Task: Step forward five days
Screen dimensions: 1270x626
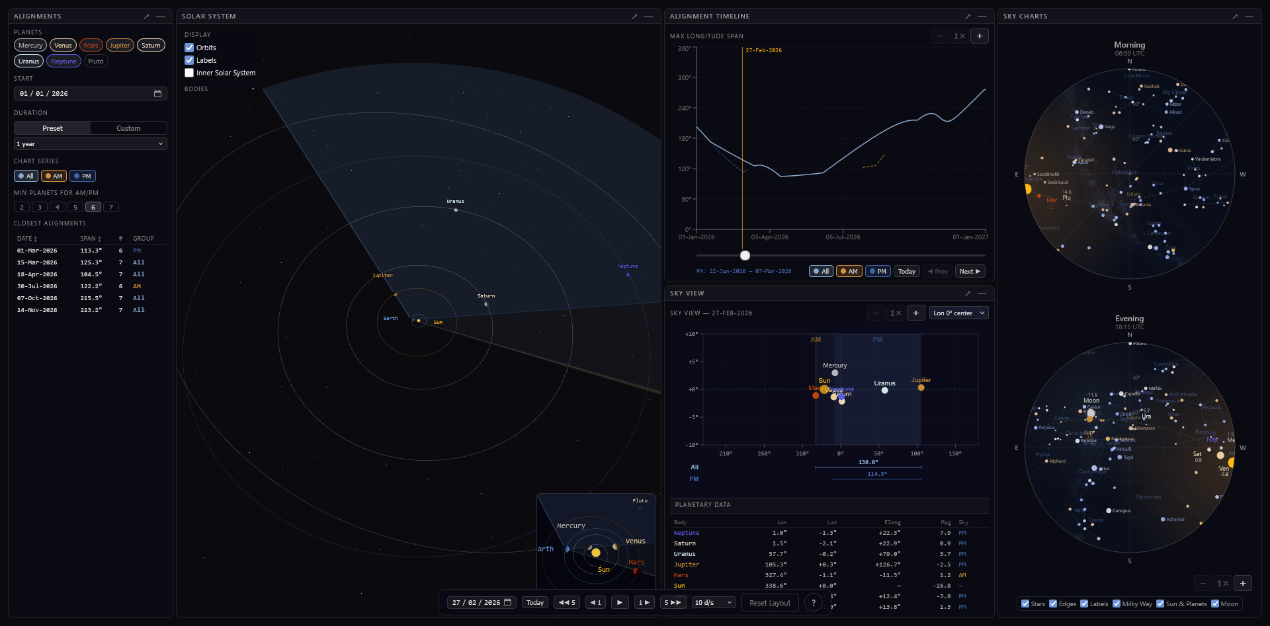Action: click(x=672, y=602)
